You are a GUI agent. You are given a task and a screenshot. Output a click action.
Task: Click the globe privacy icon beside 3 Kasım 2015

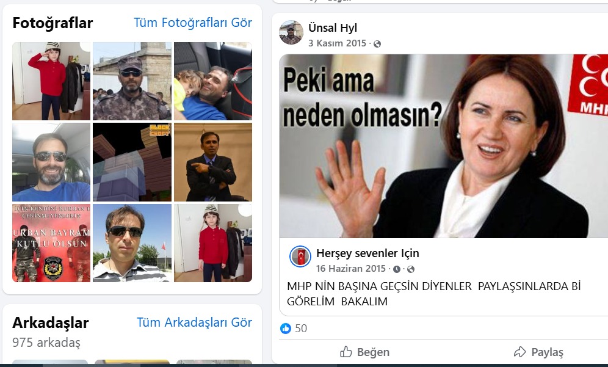pyautogui.click(x=377, y=44)
